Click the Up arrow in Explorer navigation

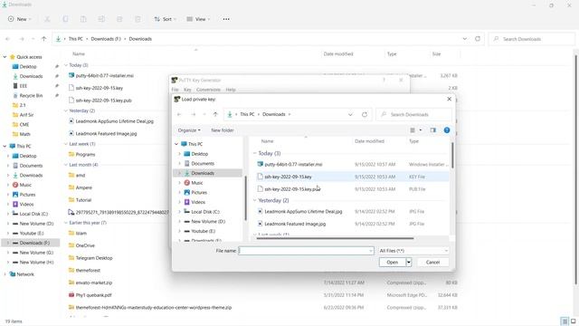(x=44, y=39)
